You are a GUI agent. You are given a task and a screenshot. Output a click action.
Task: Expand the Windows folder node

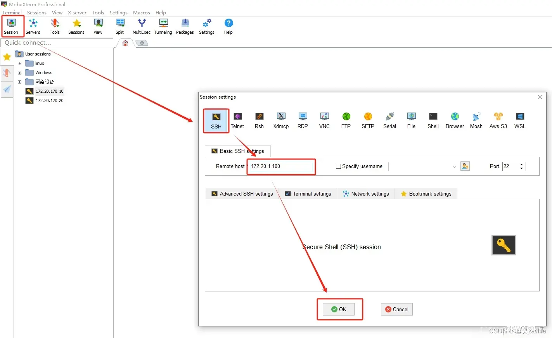[x=19, y=73]
